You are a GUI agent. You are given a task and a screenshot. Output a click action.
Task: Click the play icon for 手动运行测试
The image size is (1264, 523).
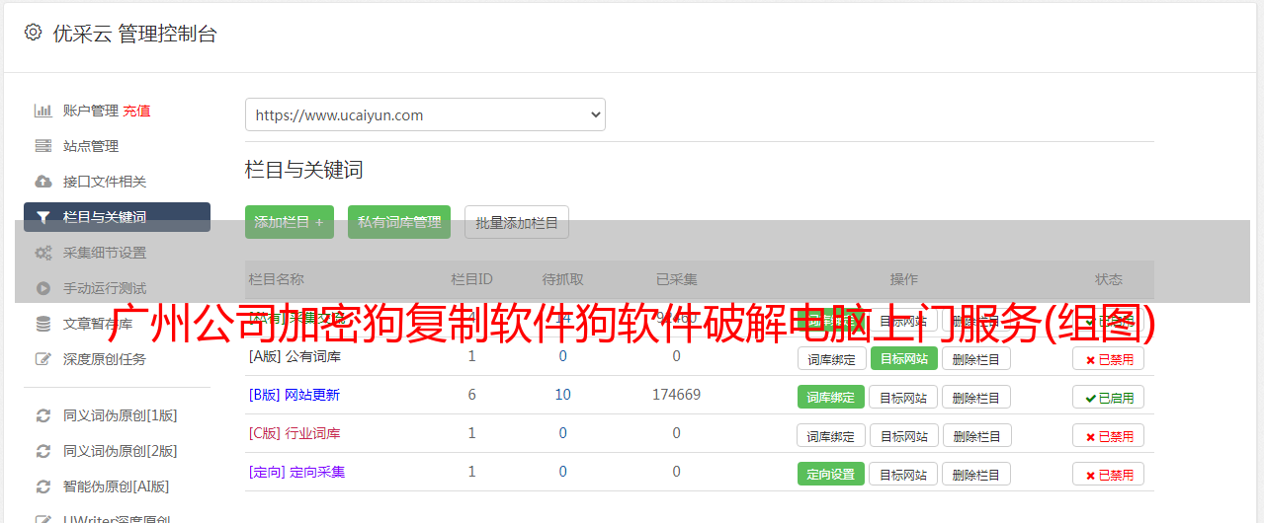tap(43, 288)
